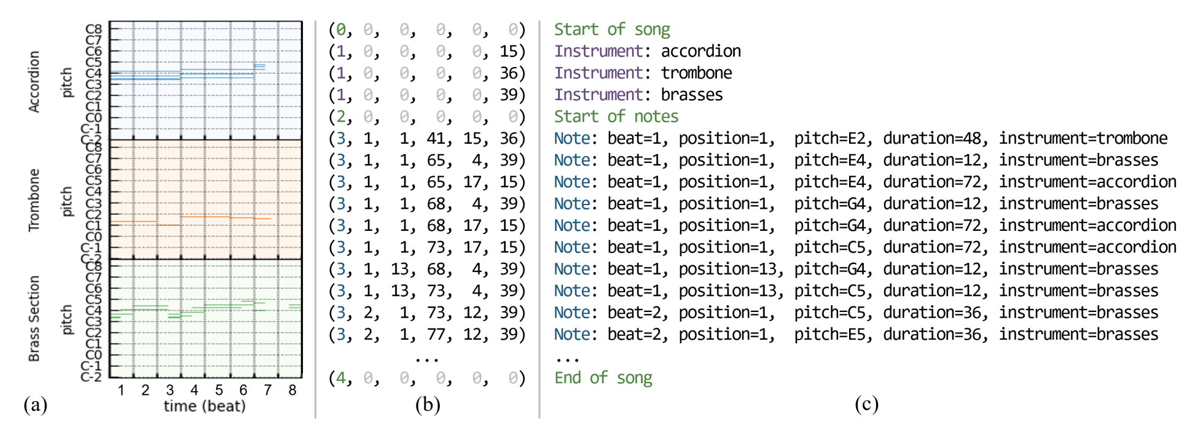This screenshot has width=1203, height=433.
Task: Select the Trombone track label
Action: tap(34, 200)
